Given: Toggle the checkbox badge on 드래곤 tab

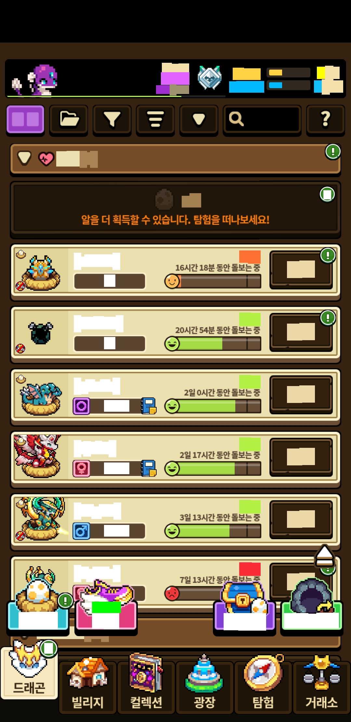Looking at the screenshot, I should tap(49, 649).
